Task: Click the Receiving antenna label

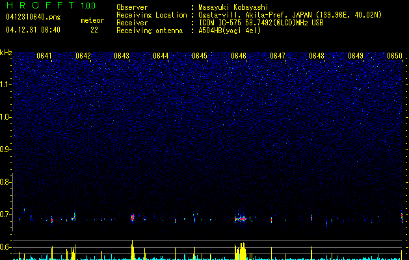Action: coord(150,31)
